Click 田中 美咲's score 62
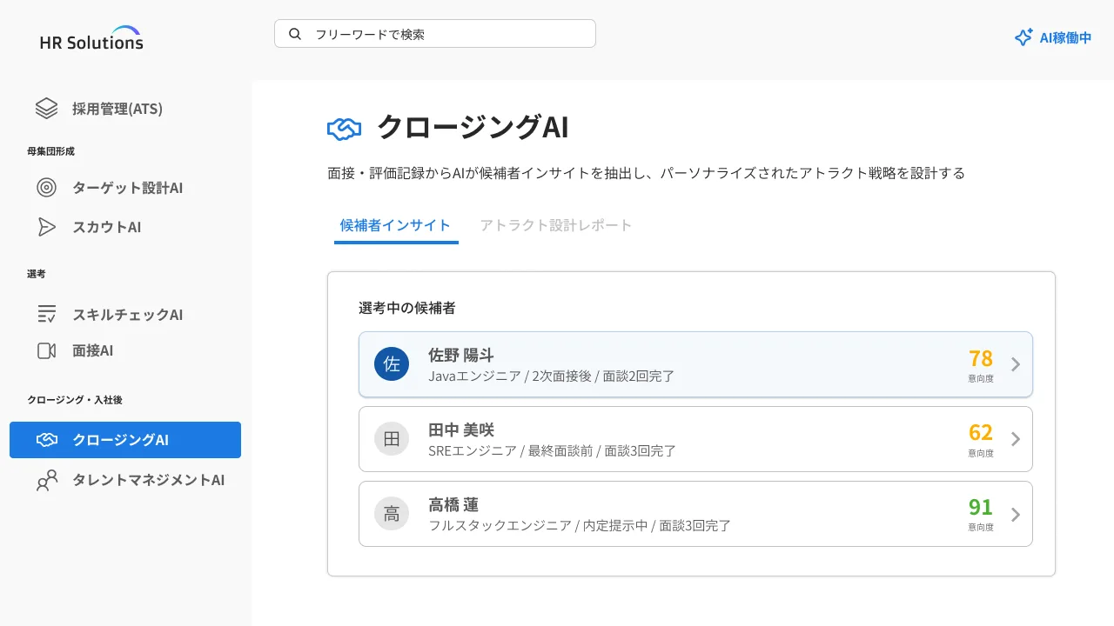Viewport: 1114px width, 626px height. pyautogui.click(x=981, y=432)
